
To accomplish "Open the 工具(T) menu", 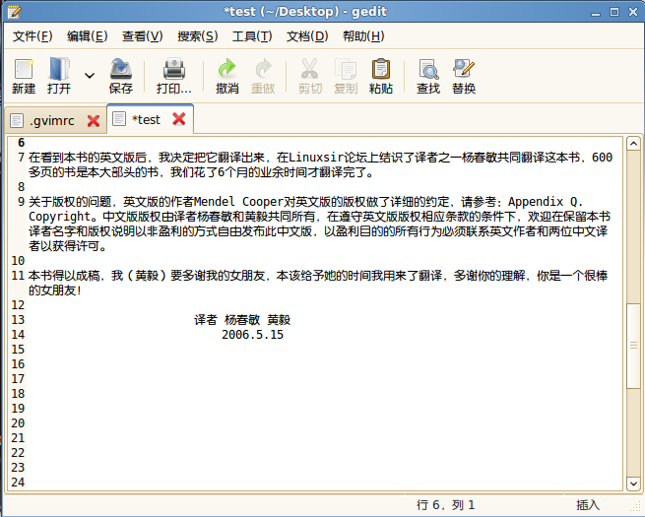I will pyautogui.click(x=252, y=36).
